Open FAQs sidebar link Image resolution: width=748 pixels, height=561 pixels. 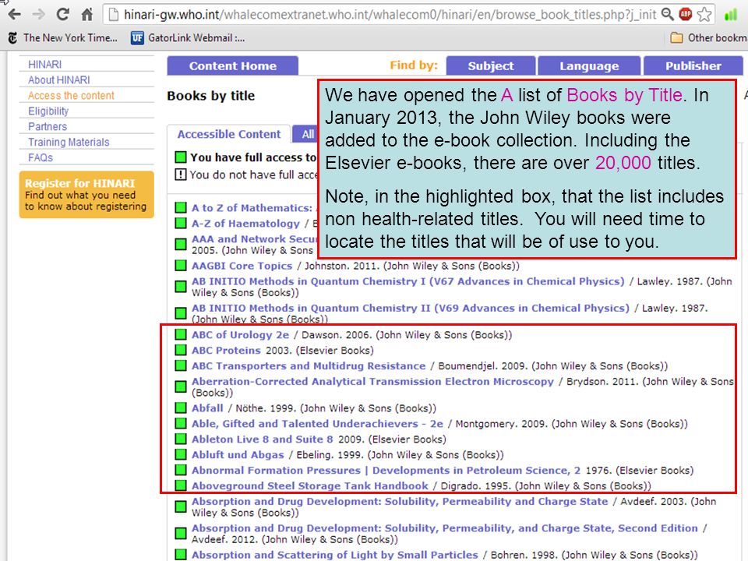[x=40, y=157]
